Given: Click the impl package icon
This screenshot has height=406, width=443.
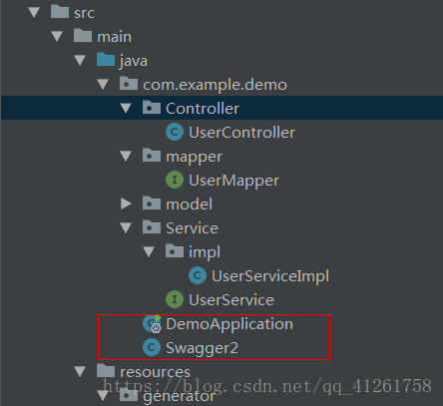Looking at the screenshot, I should 175,251.
